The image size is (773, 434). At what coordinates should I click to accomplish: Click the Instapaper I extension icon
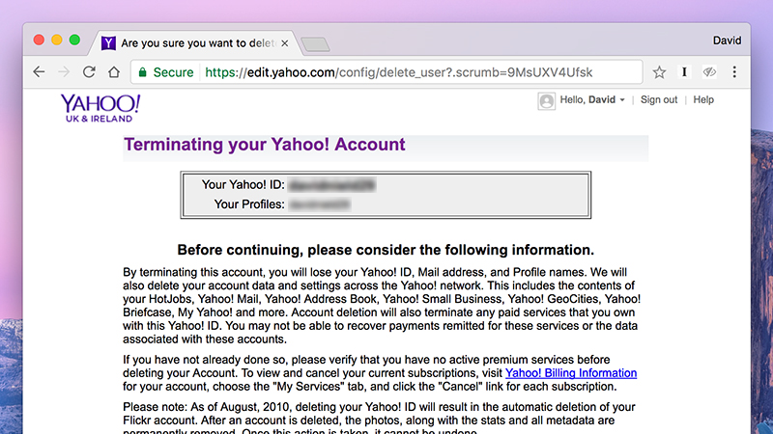tap(684, 72)
